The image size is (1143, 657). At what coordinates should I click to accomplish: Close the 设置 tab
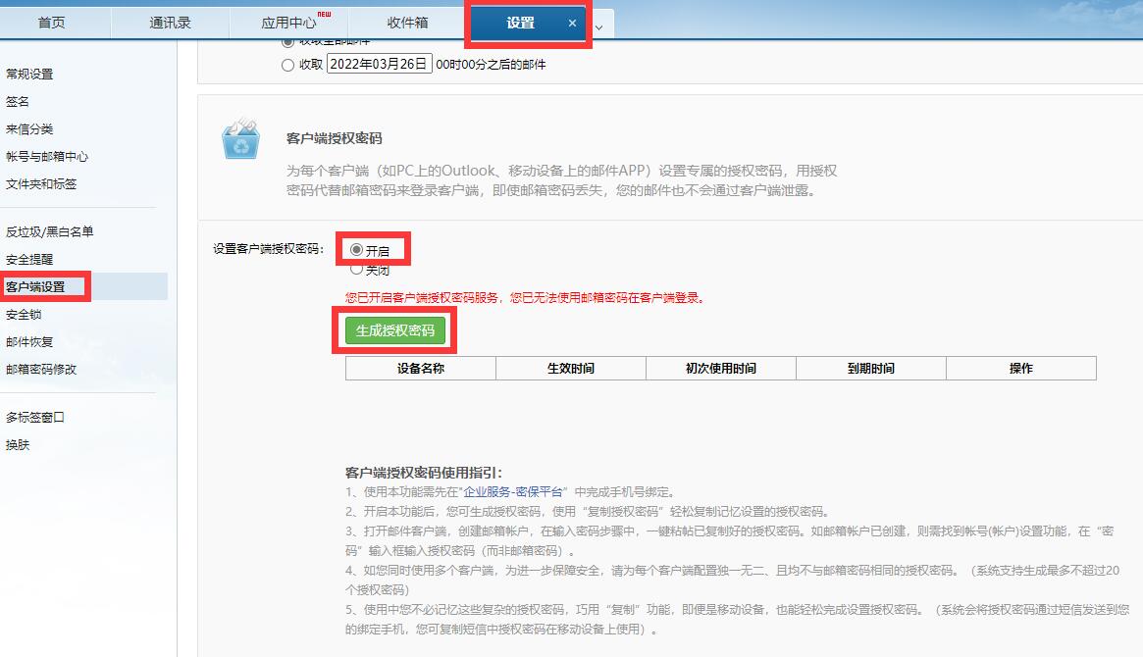click(572, 24)
